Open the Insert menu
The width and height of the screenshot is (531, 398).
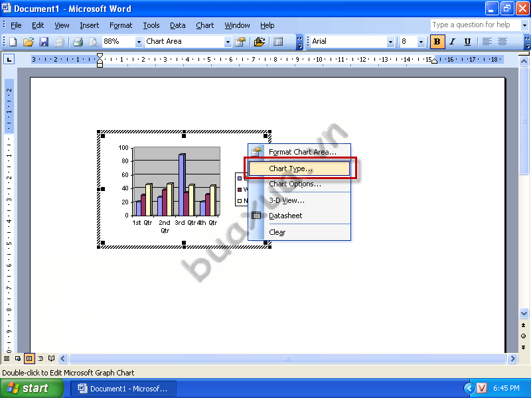[90, 25]
